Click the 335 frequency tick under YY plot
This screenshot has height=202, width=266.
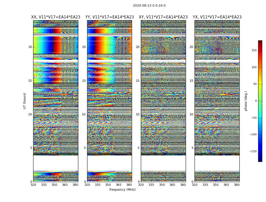pos(98,185)
